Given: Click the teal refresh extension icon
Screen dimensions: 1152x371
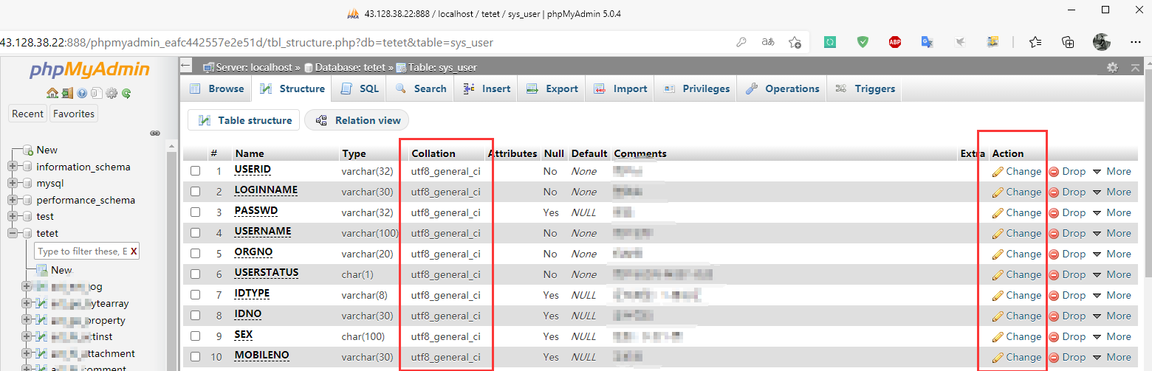Looking at the screenshot, I should 830,42.
